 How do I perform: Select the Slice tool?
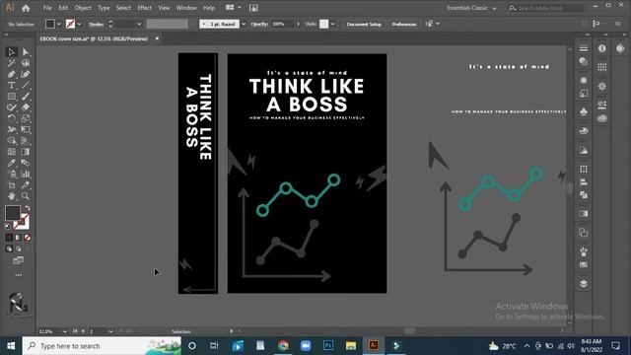click(26, 185)
